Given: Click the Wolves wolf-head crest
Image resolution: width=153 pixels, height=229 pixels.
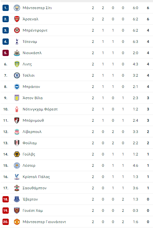Looking at the screenshot, I should pos(17,154).
